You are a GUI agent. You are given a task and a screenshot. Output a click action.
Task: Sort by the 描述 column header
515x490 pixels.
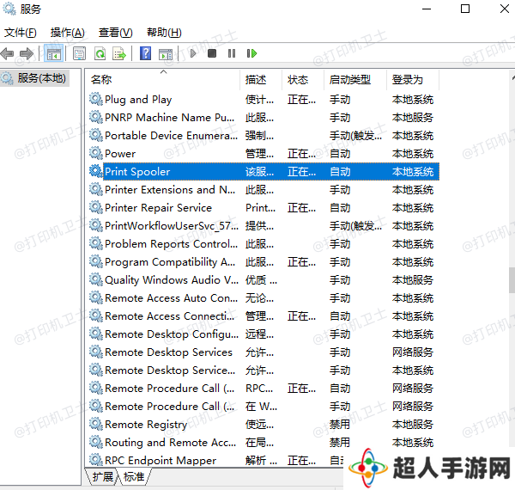click(x=261, y=80)
